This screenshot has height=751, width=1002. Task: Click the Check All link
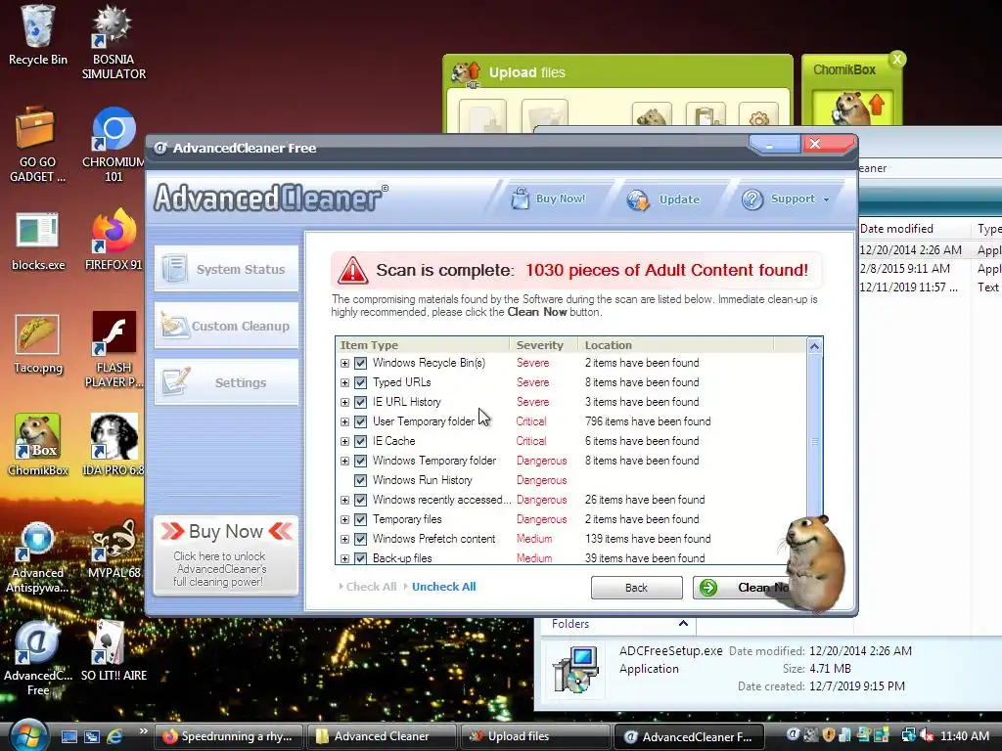pos(371,587)
